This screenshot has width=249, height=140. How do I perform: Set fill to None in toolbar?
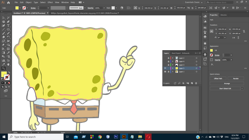[x=9, y=83]
